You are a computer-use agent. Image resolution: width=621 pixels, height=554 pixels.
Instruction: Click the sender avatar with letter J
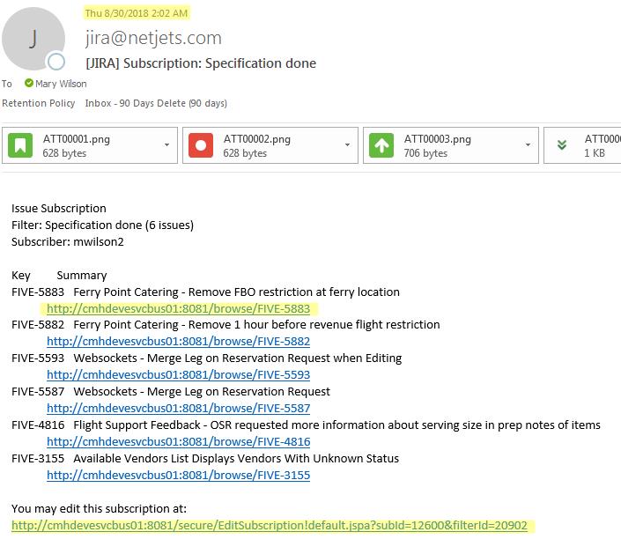click(33, 39)
